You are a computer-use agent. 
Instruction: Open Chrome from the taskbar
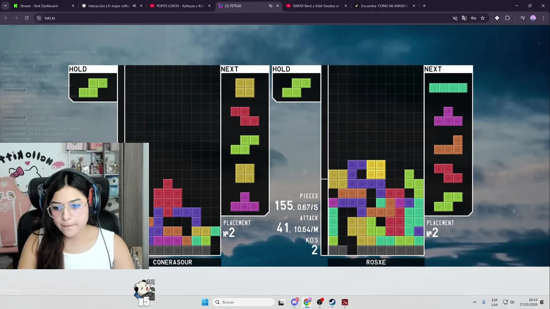(x=307, y=302)
